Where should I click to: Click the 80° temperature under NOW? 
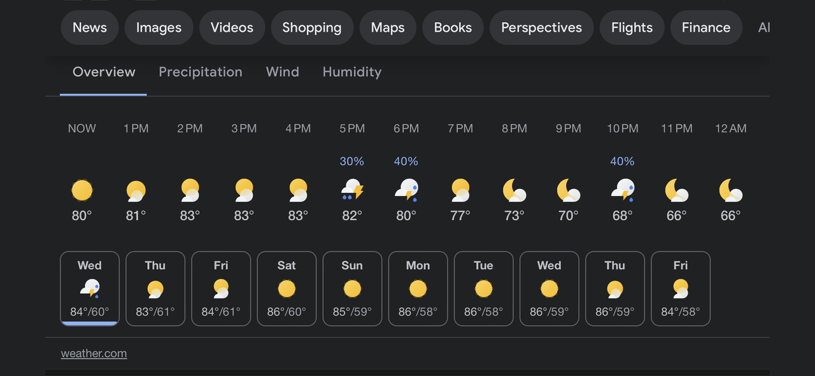[x=81, y=216]
